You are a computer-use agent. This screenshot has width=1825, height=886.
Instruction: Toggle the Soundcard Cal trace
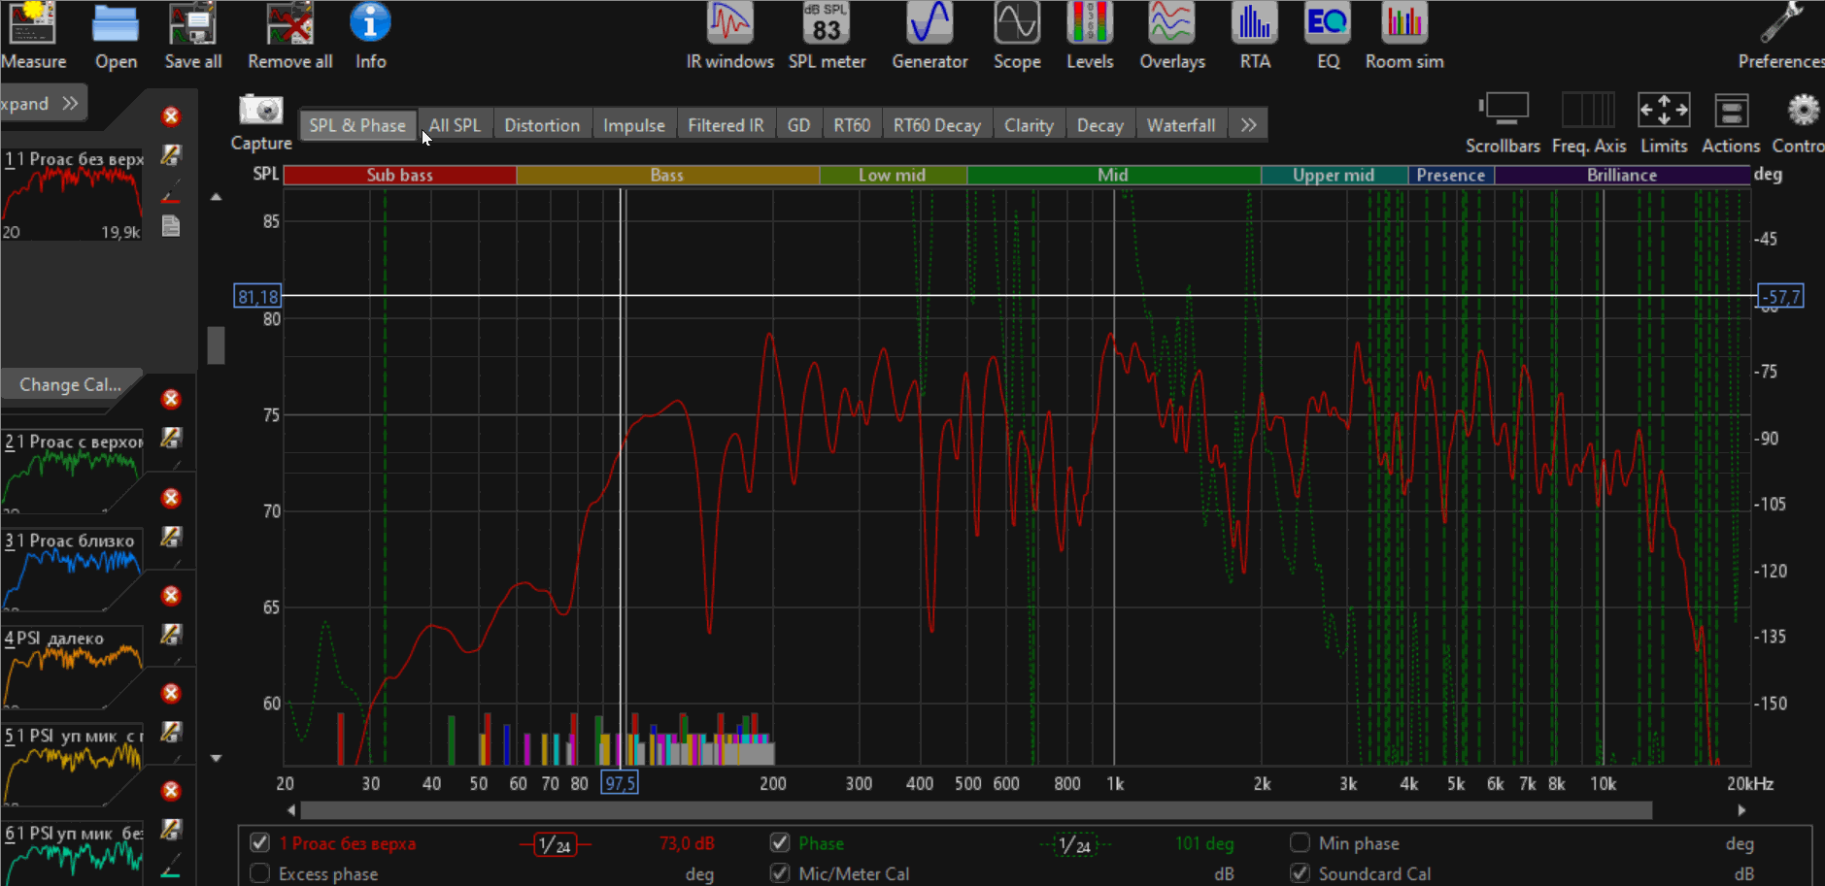pyautogui.click(x=1300, y=873)
